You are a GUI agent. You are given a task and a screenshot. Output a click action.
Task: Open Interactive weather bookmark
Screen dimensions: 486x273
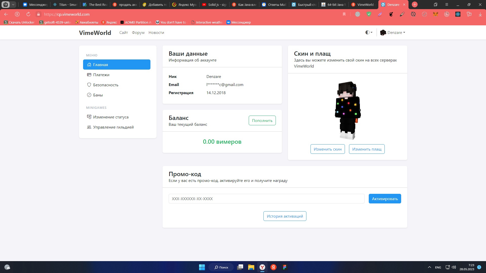pyautogui.click(x=207, y=22)
